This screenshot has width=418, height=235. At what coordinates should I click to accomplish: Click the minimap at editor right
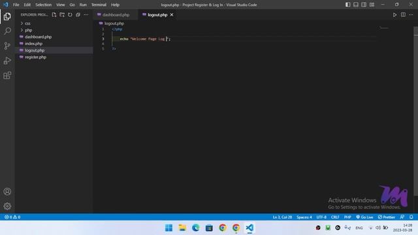[x=384, y=28]
